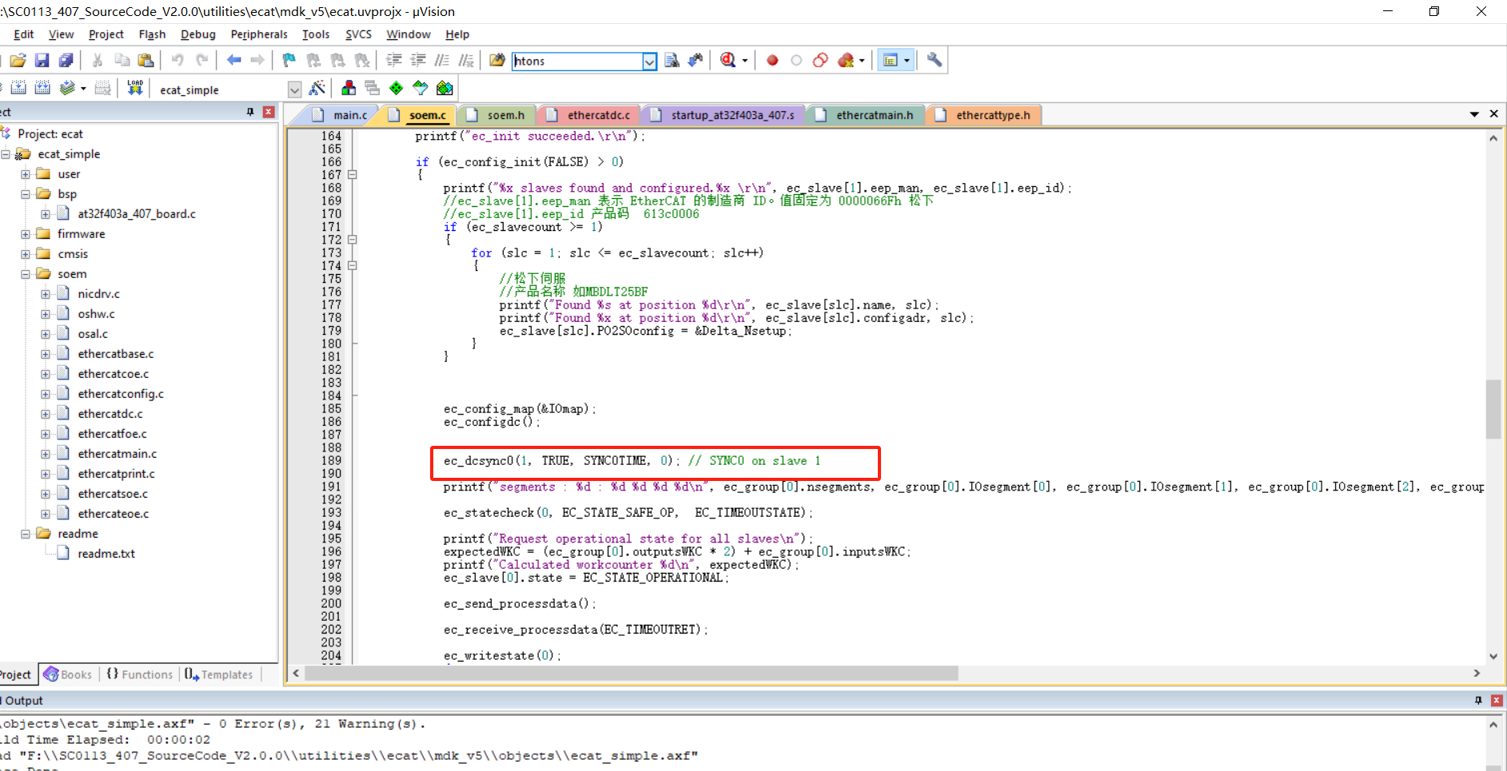
Task: Open the editor tab list dropdown arrow
Action: [1474, 115]
